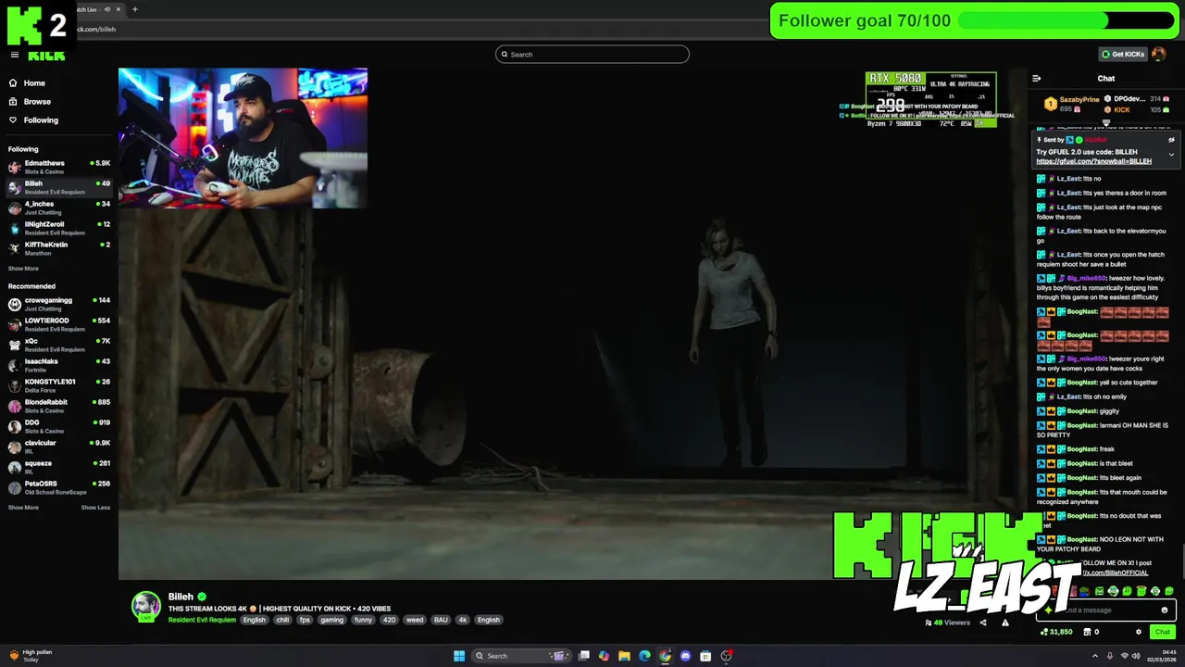Image resolution: width=1185 pixels, height=667 pixels.
Task: Open Following in sidebar
Action: point(33,120)
